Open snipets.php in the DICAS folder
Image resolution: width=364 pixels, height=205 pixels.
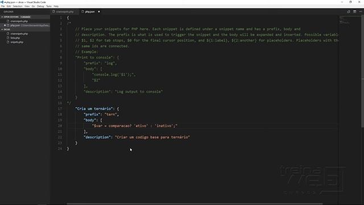(16, 42)
